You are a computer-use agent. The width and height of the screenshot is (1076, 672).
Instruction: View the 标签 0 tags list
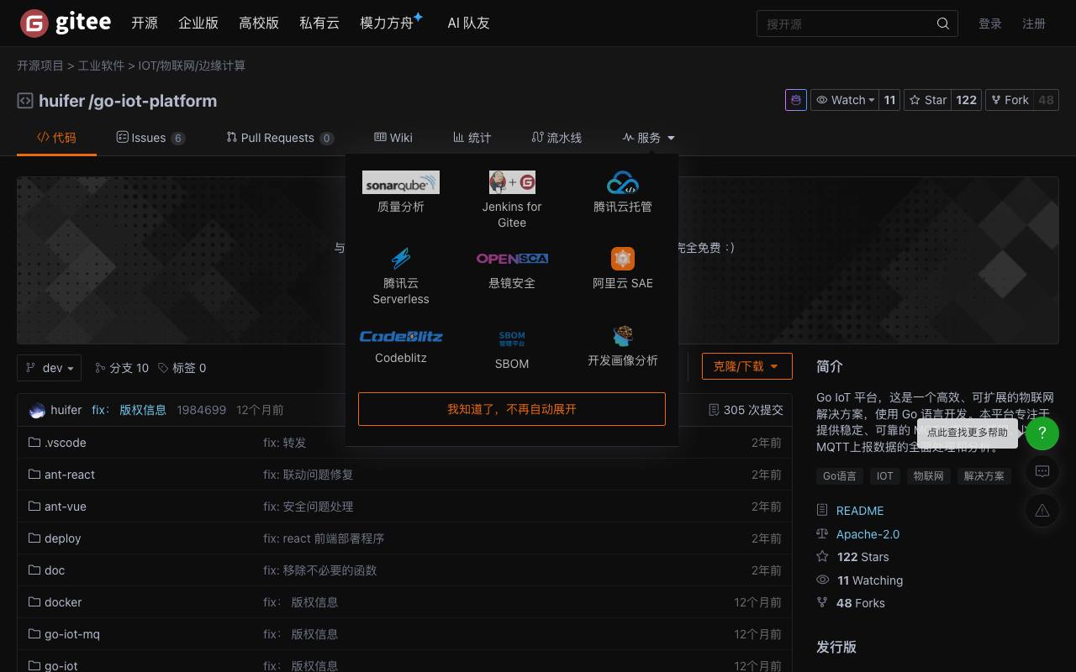tap(182, 368)
